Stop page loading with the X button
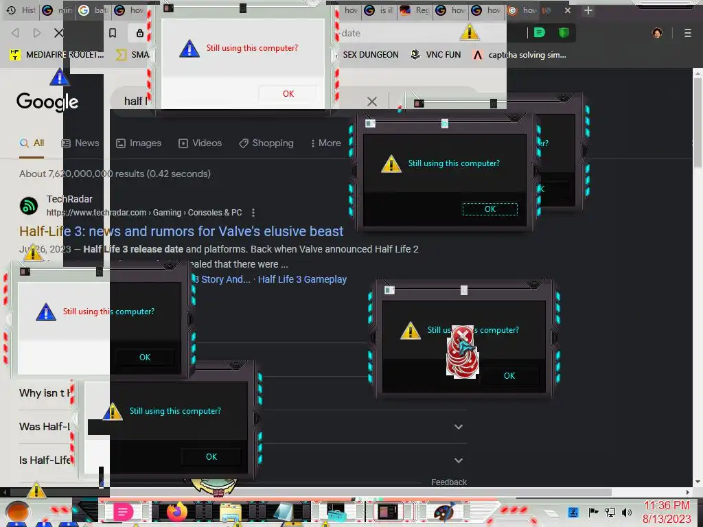This screenshot has height=527, width=703. [x=59, y=33]
